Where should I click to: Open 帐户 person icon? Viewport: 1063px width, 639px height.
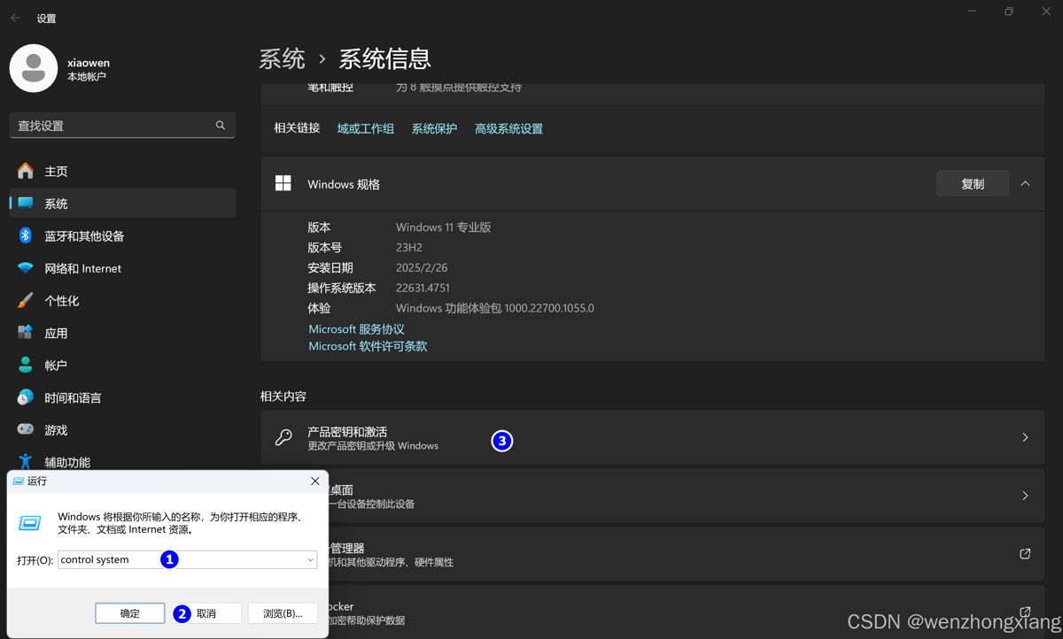point(26,365)
